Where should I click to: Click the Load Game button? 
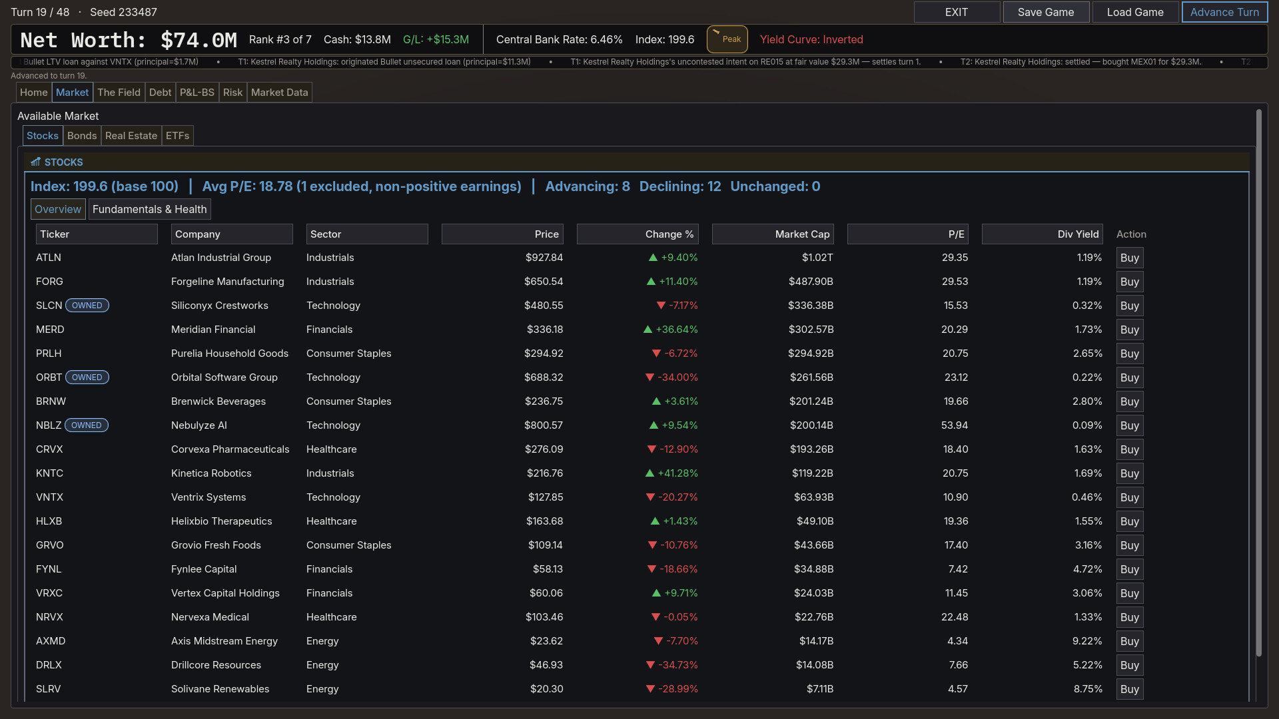(1135, 12)
